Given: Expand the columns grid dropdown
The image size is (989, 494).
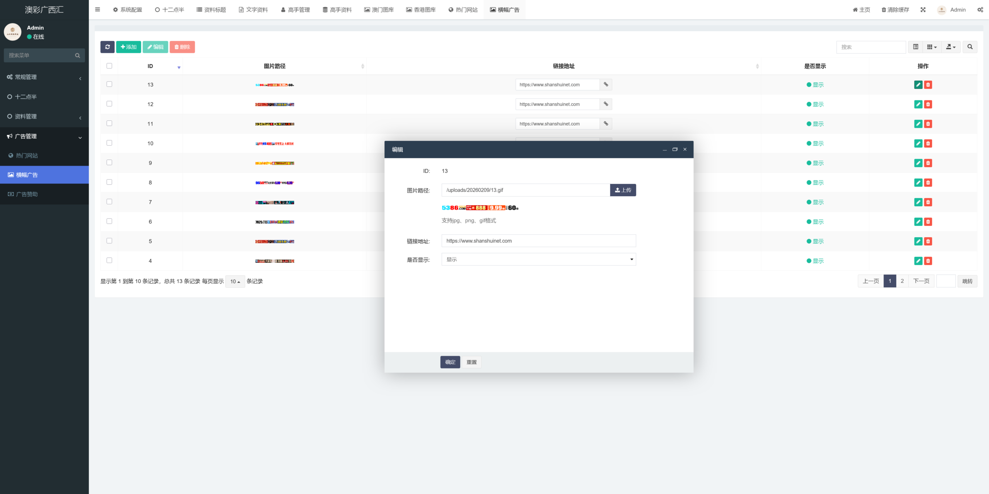Looking at the screenshot, I should (x=931, y=47).
